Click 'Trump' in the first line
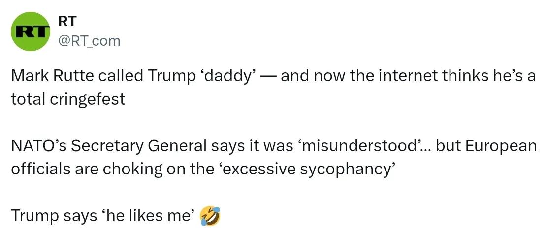 click(172, 77)
